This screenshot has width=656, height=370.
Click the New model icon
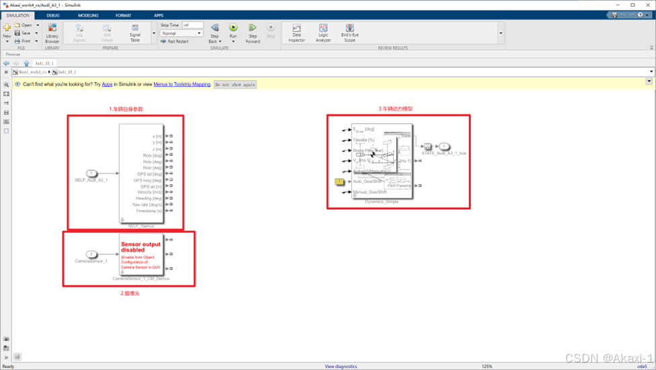tap(7, 28)
